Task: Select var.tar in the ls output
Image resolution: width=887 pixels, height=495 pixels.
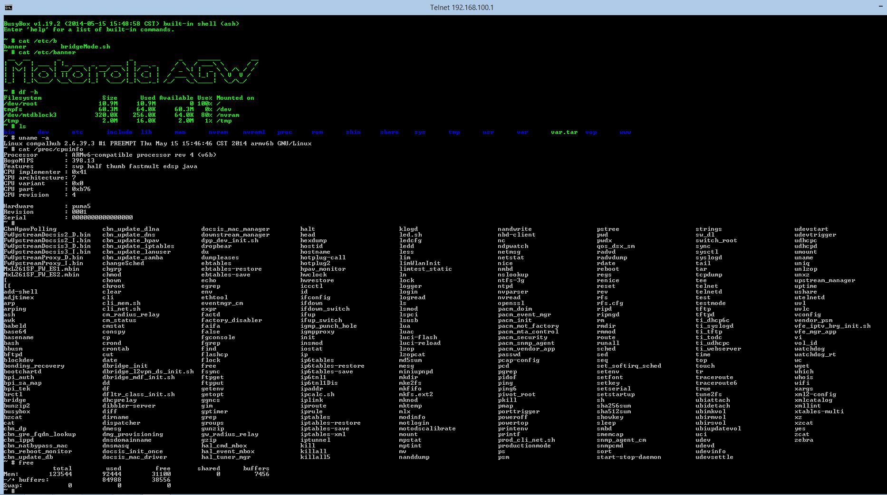Action: coord(564,132)
